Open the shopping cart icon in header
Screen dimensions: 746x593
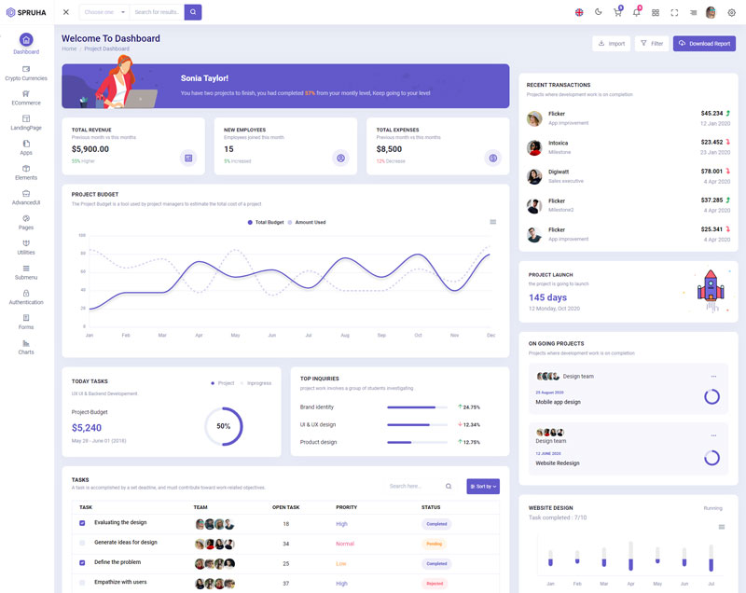point(616,12)
